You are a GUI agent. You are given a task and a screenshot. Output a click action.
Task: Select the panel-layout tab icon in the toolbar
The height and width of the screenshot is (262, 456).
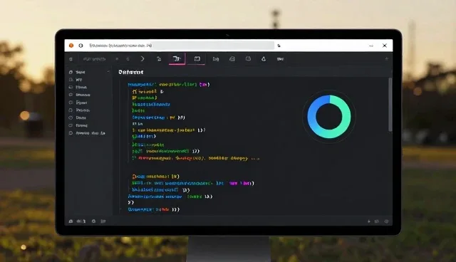197,59
